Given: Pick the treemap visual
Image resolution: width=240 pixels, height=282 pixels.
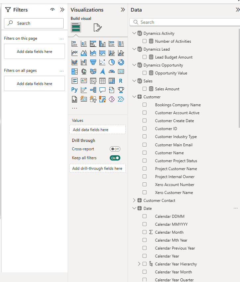Looking at the screenshot, I should click(75, 71).
